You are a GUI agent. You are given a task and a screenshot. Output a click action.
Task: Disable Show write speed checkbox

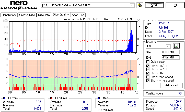click(148, 81)
